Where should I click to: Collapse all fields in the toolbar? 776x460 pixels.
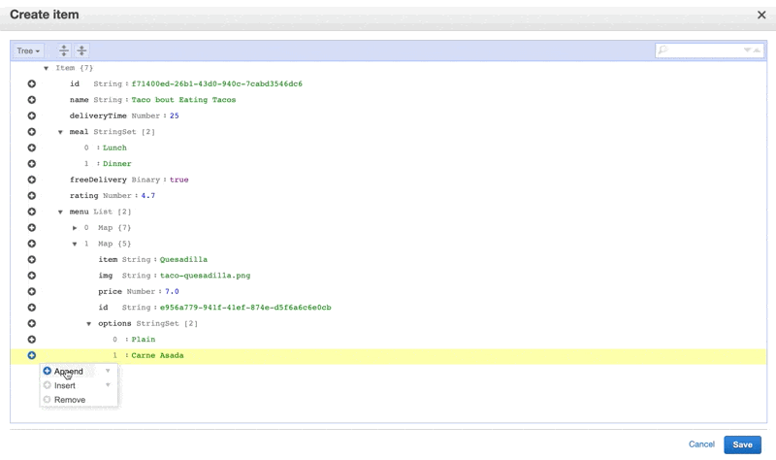[x=81, y=50]
